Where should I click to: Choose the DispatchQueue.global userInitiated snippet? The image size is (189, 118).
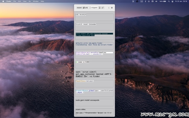coord(94,93)
